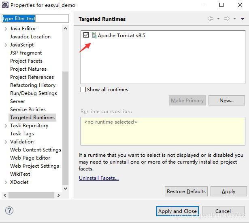Screen dimensions: 249x223
Task: Click the Eclipse icon in title bar
Action: (5, 5)
